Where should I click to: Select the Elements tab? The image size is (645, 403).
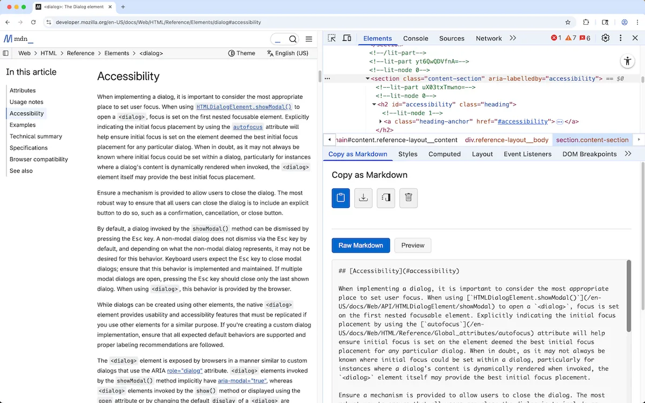point(377,38)
